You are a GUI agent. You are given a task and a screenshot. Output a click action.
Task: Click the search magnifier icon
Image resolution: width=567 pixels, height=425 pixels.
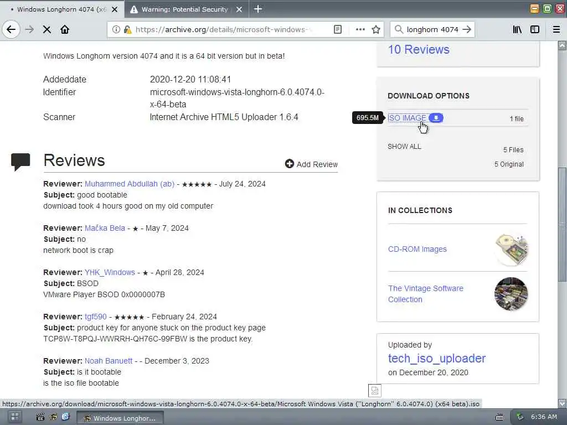click(399, 29)
